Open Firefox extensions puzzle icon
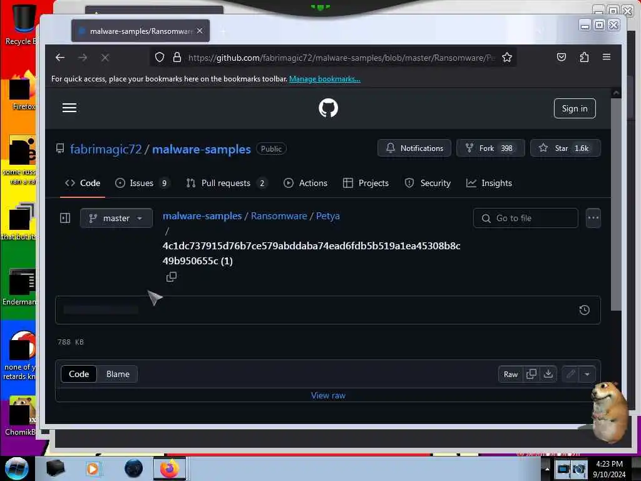The image size is (641, 481). click(x=584, y=57)
